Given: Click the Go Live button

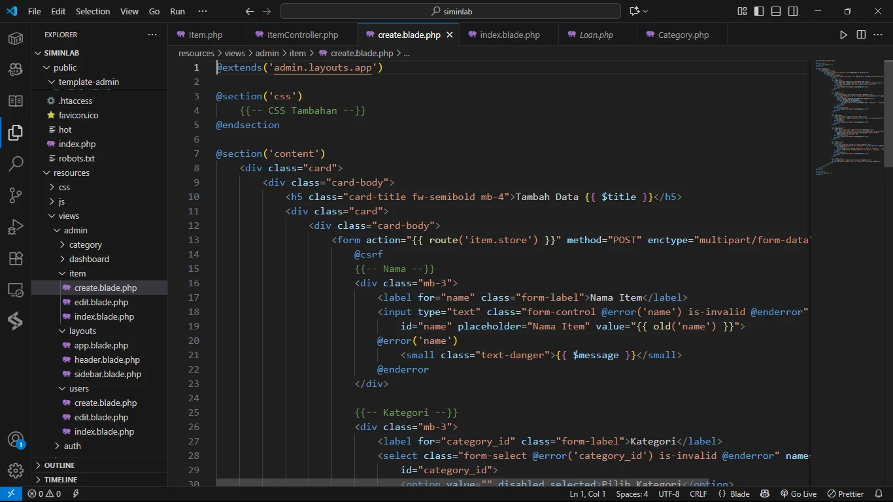Looking at the screenshot, I should click(798, 494).
